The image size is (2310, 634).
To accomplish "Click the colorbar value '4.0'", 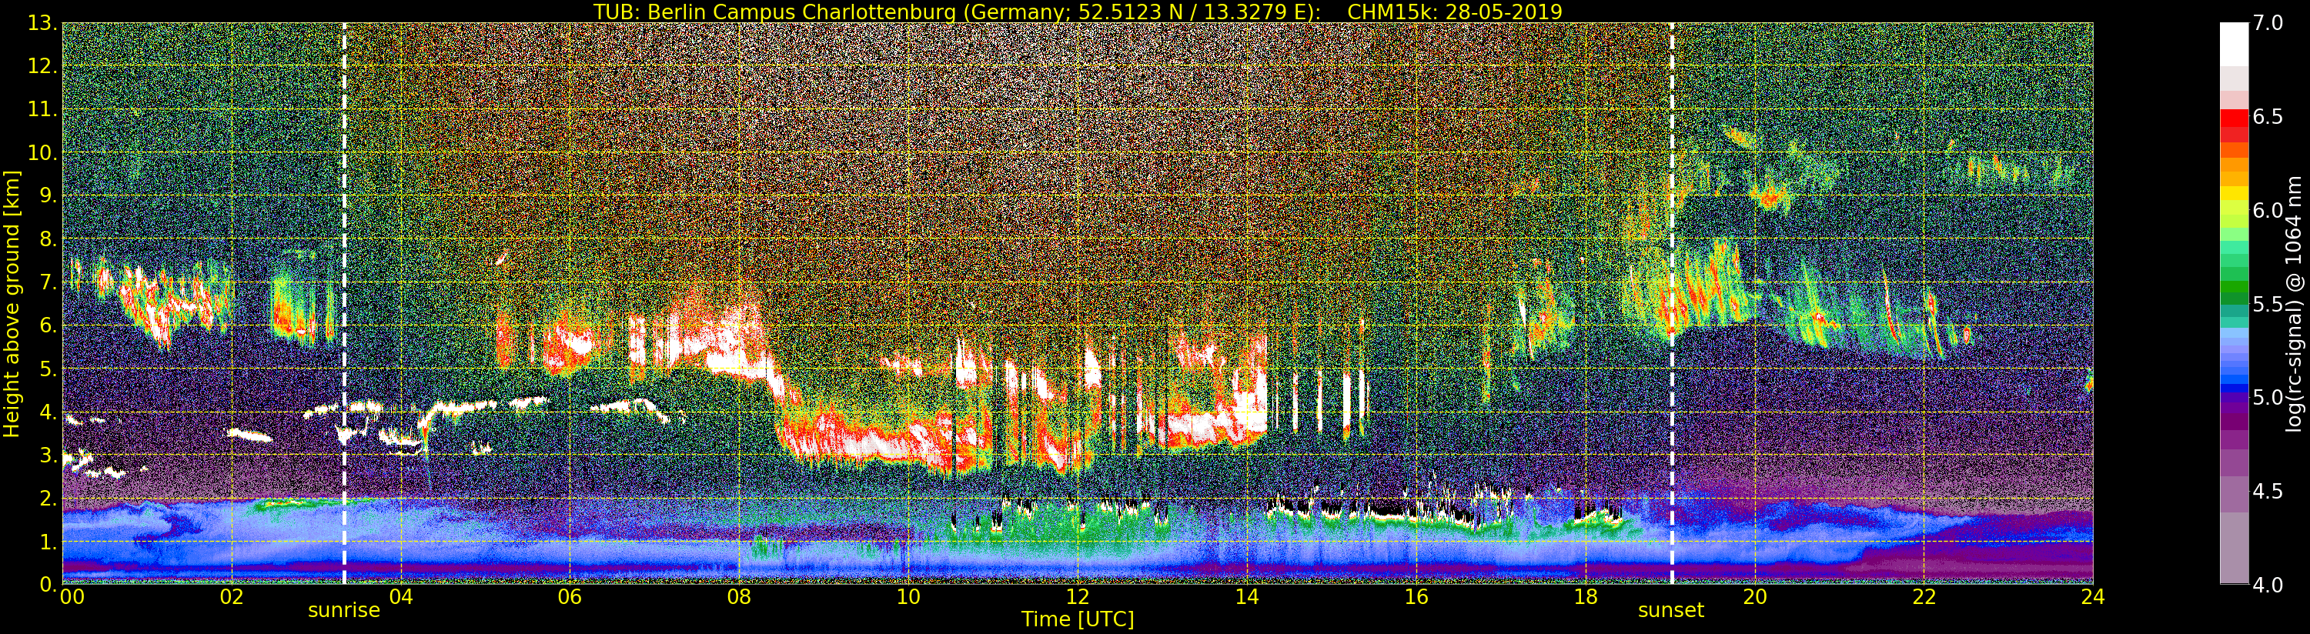I will coord(2267,585).
